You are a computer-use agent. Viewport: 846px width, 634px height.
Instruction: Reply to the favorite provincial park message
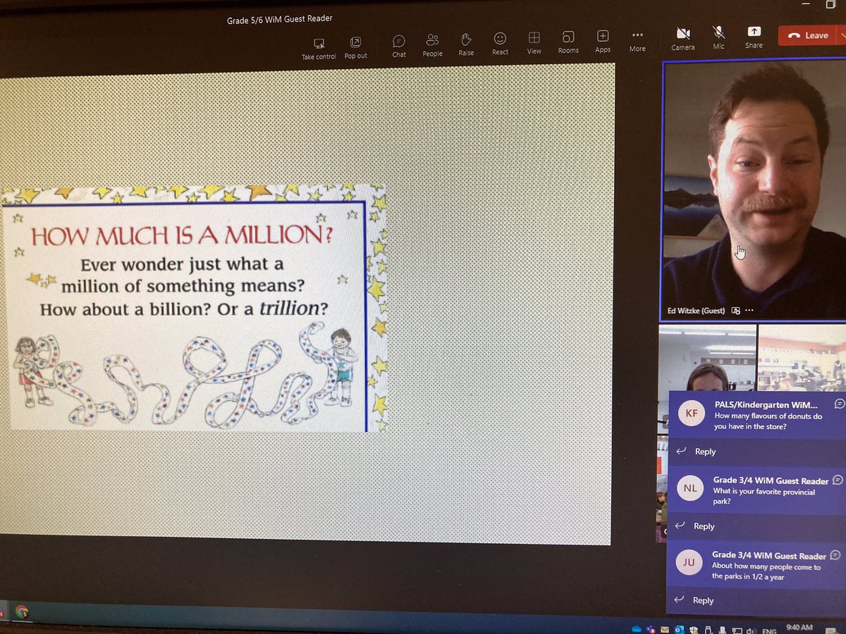coord(697,526)
